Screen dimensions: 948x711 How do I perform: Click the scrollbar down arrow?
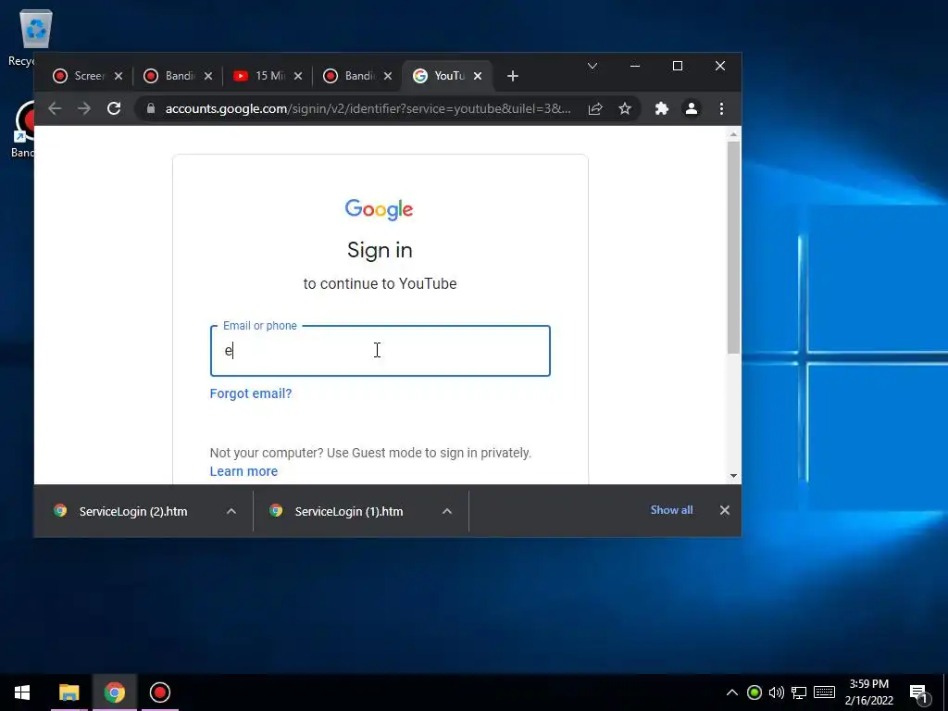(733, 476)
